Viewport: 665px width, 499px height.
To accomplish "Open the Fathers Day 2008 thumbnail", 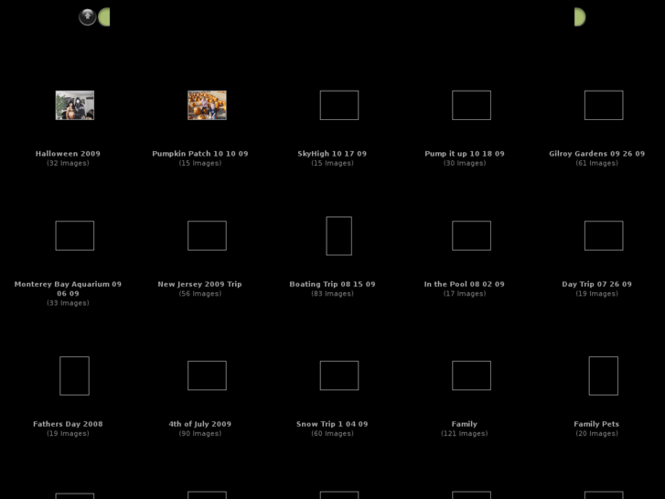I will [75, 375].
